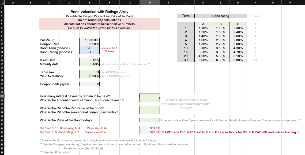Image resolution: width=305 pixels, height=155 pixels.
Task: Select the empty remaining interest payments answer cell
Action: (x=149, y=96)
